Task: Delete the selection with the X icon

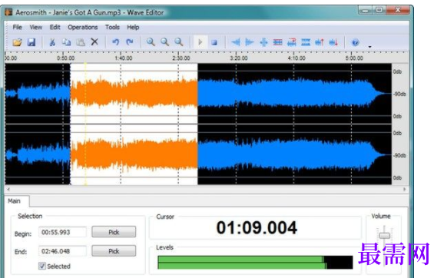Action: pos(94,42)
